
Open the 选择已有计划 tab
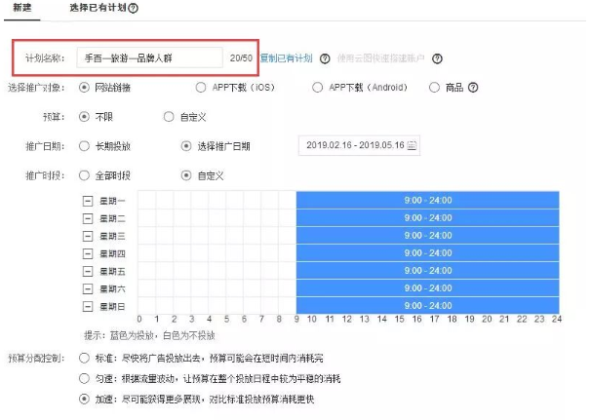coord(98,8)
